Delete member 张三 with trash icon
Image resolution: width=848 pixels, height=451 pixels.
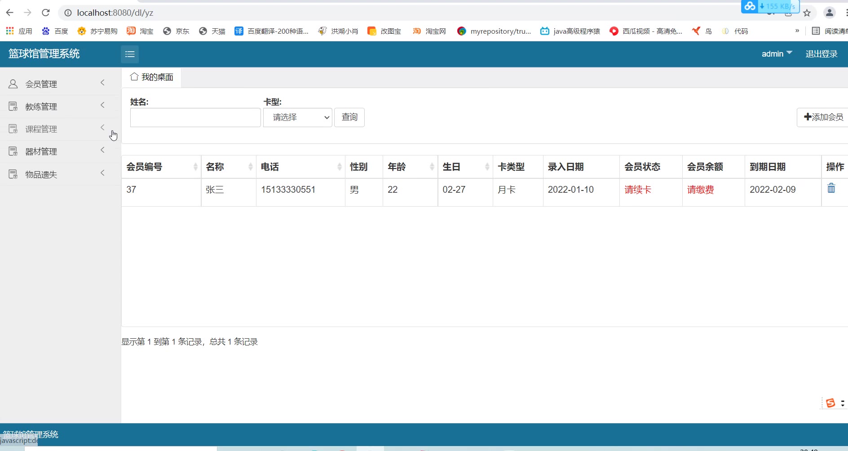(831, 189)
